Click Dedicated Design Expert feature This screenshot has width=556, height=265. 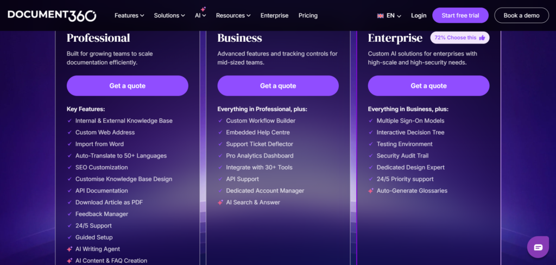click(x=410, y=167)
